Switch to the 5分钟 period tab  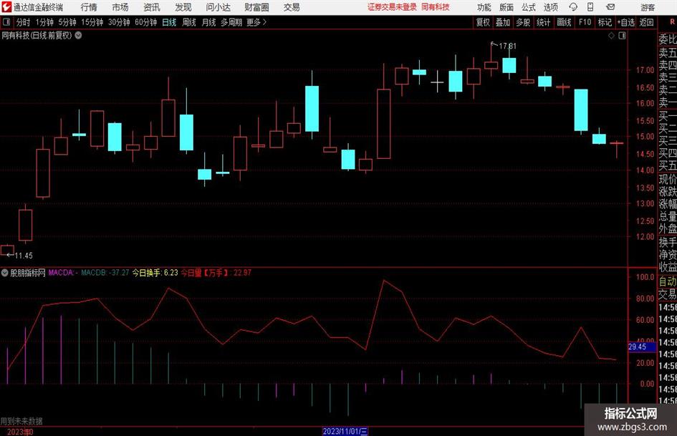point(67,22)
